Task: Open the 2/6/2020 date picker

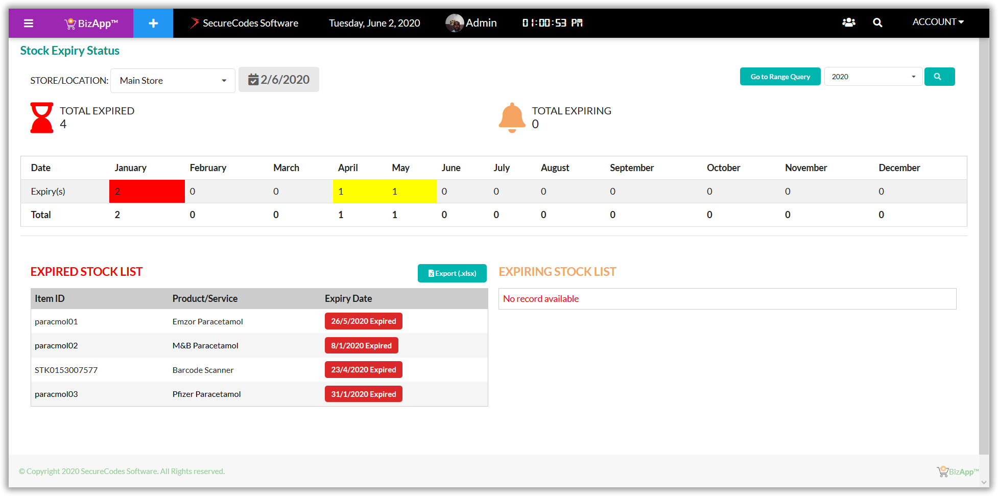Action: click(279, 80)
